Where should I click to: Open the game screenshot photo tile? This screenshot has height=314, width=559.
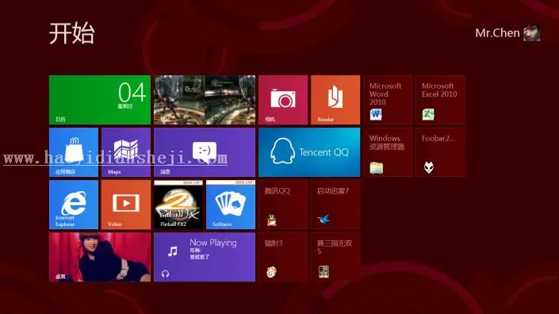coord(205,100)
